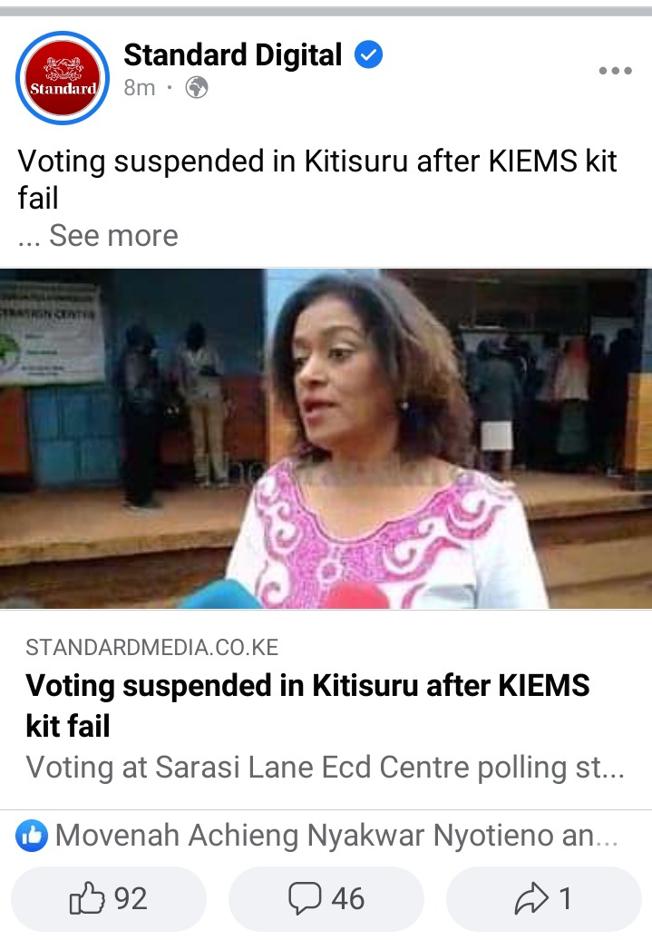Open the bold headline Voting suspended in Kitisuru
Image resolution: width=652 pixels, height=940 pixels.
[x=307, y=705]
